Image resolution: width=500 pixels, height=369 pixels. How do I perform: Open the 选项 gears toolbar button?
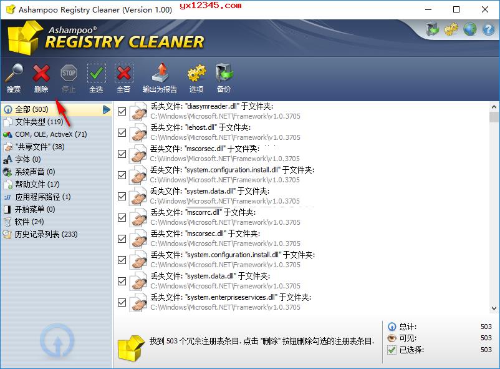(x=196, y=77)
